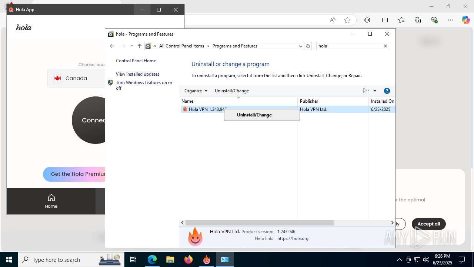The width and height of the screenshot is (474, 267).
Task: Add page to favorites star icon
Action: coord(347,20)
